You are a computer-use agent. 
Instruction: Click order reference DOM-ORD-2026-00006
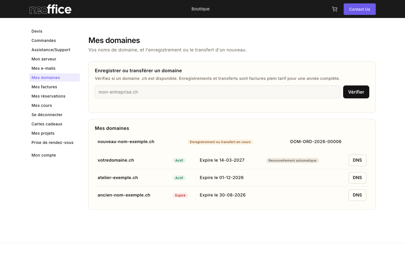pyautogui.click(x=316, y=142)
